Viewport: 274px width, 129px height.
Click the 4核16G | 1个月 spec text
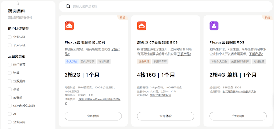(156, 75)
